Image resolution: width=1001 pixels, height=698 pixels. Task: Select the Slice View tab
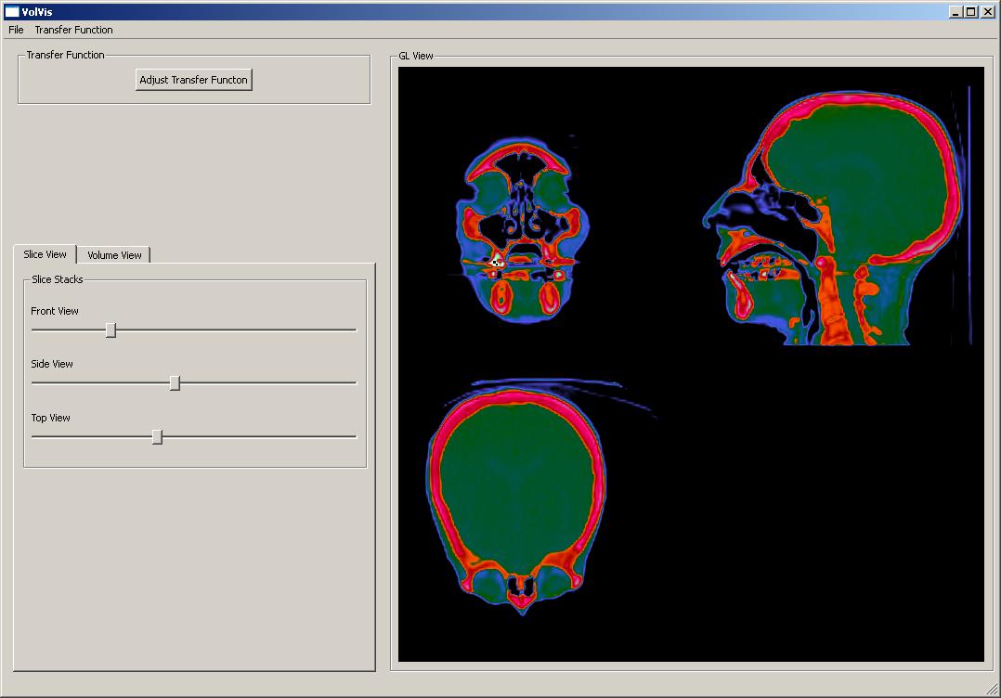coord(45,254)
